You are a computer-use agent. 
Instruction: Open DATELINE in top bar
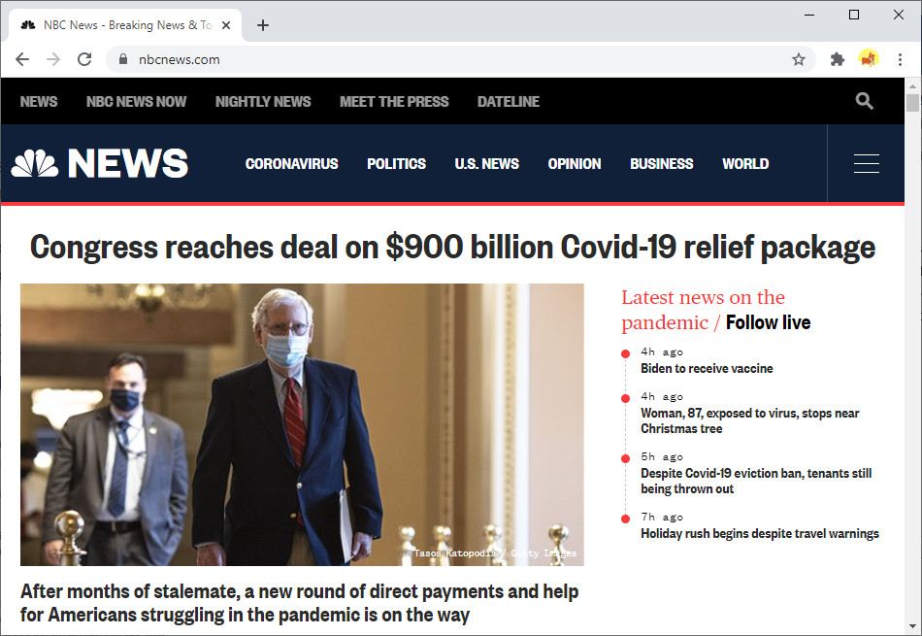[508, 102]
